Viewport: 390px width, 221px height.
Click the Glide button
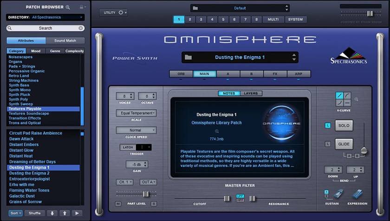coord(344,144)
